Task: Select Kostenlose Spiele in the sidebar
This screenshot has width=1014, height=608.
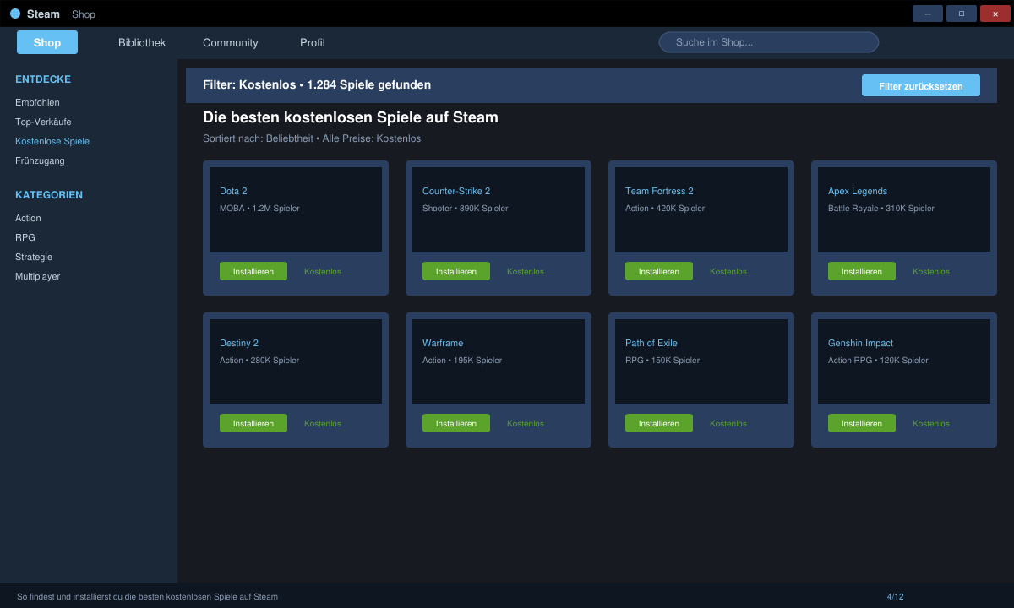Action: (x=52, y=141)
